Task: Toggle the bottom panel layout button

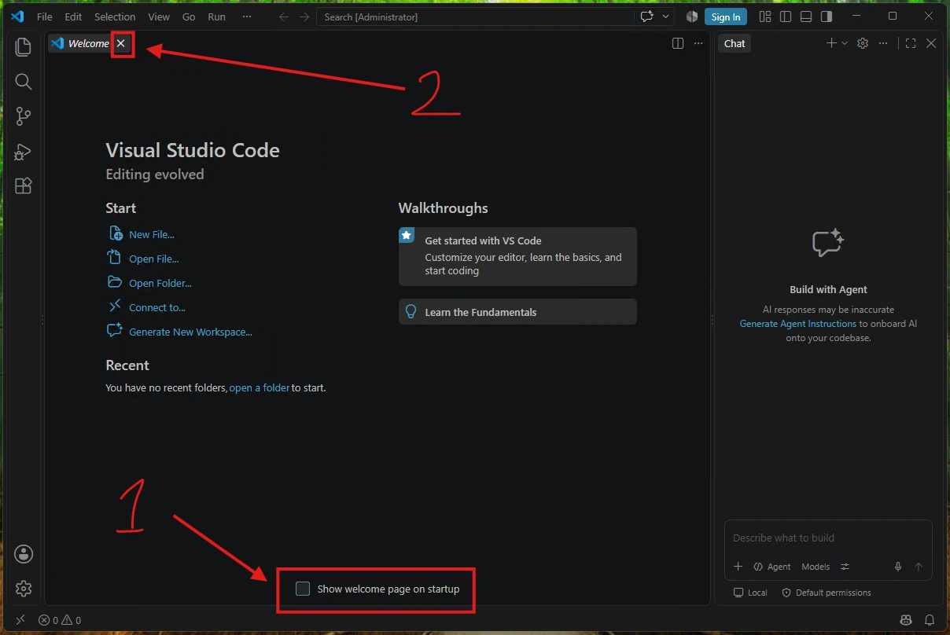Action: (x=806, y=17)
